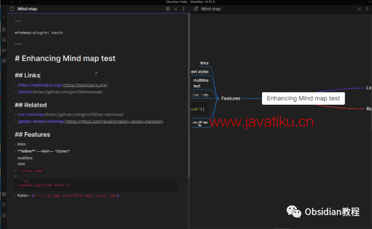Screen dimensions: 372x229
Task: Click the mind map view icon in the right pane header
Action: [x=196, y=9]
